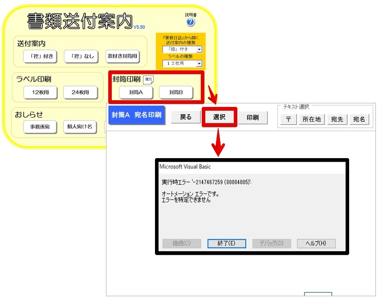The height and width of the screenshot is (298, 379).
Task: Click the 窓付き封筒用 button
Action: (x=122, y=56)
